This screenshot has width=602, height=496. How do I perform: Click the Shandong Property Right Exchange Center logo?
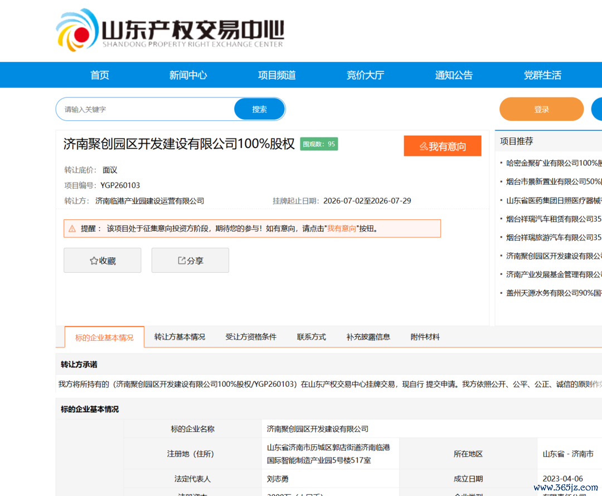tap(170, 30)
